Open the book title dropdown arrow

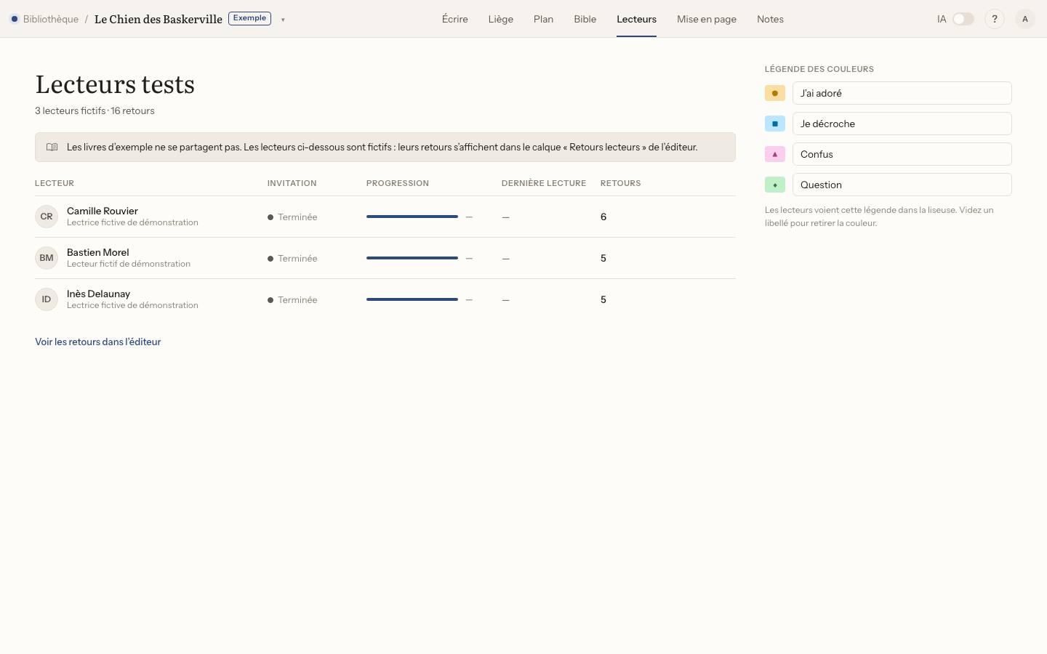[x=283, y=20]
